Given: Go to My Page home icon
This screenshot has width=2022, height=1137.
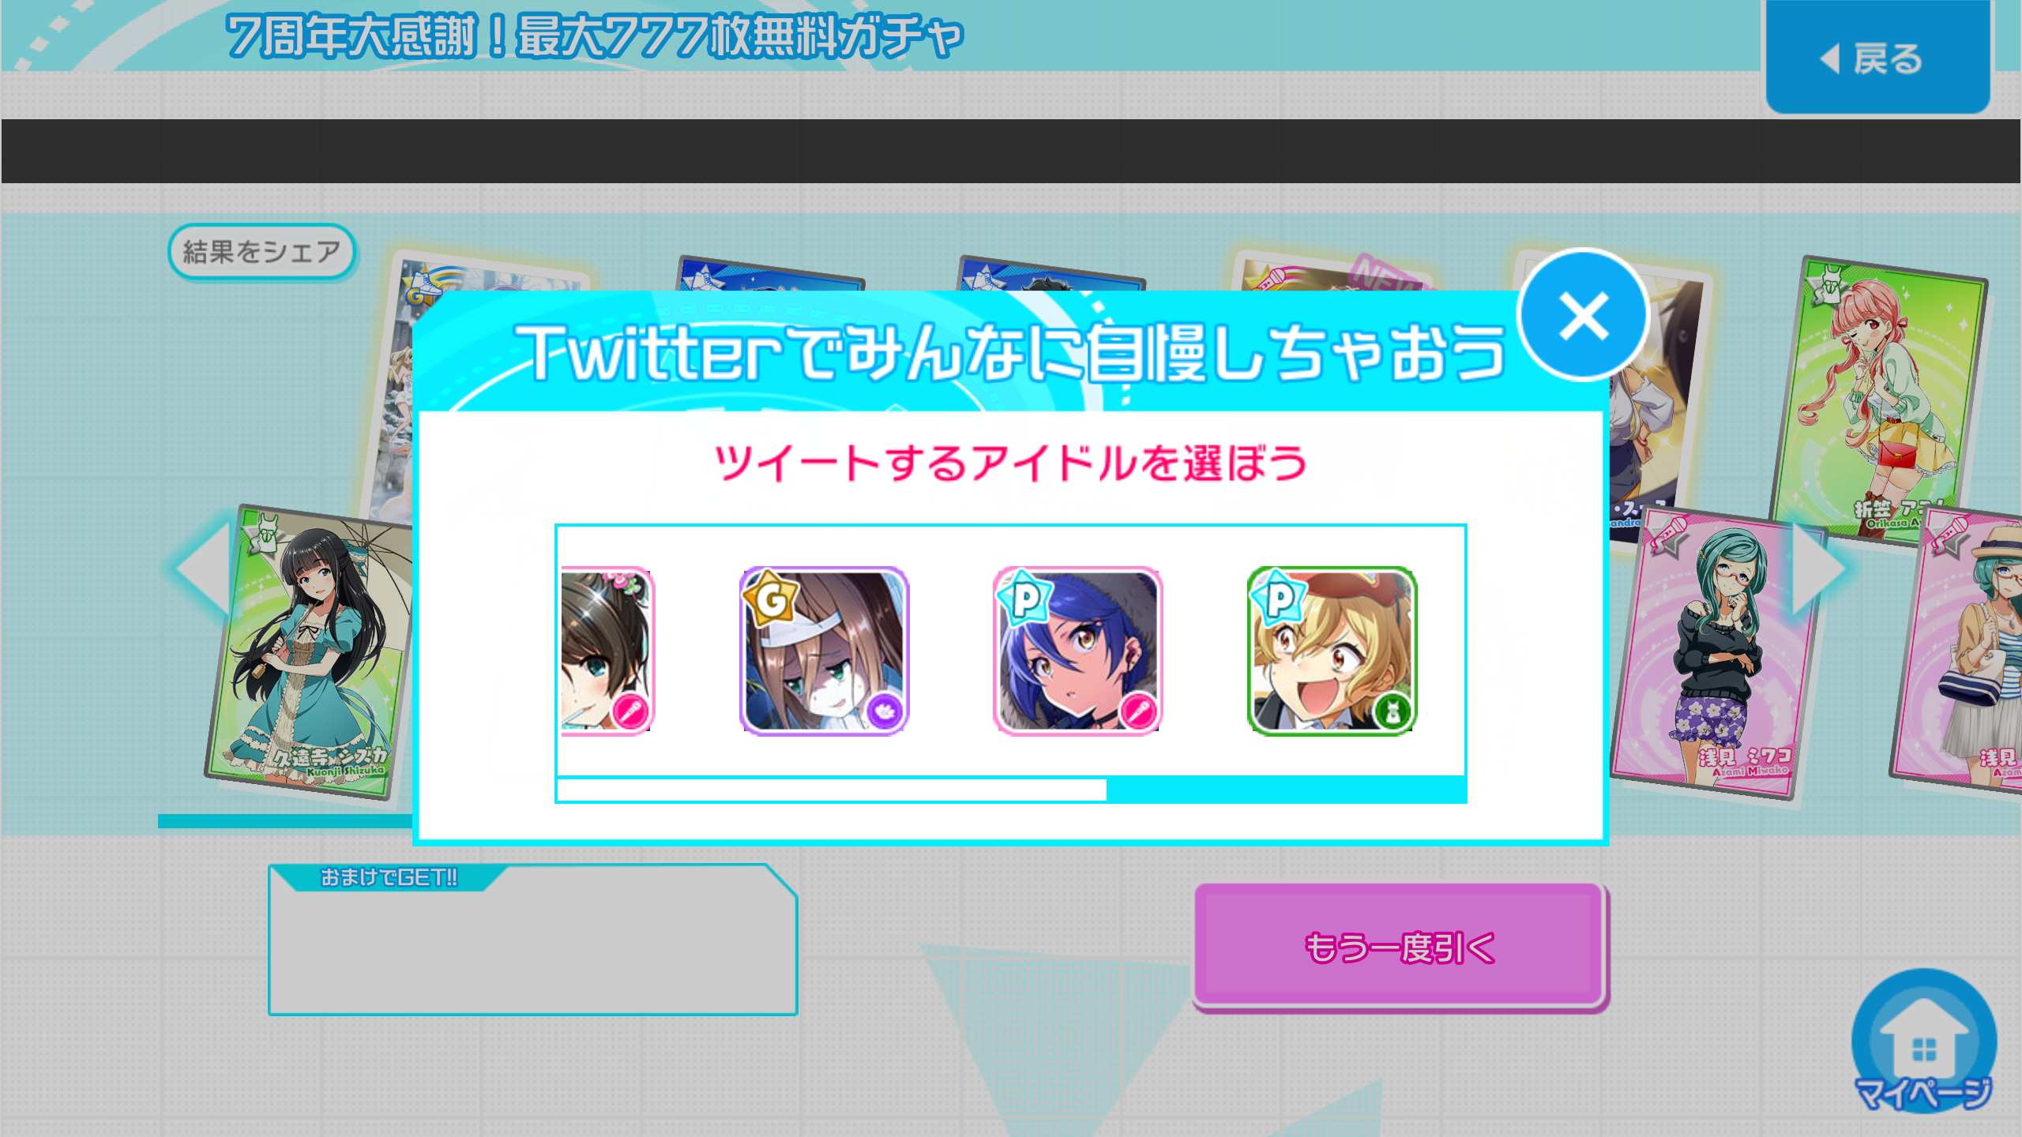Looking at the screenshot, I should click(x=1924, y=1042).
